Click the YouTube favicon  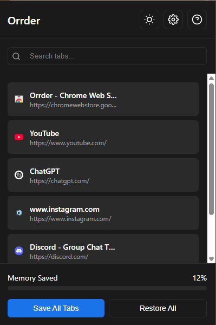coord(19,137)
